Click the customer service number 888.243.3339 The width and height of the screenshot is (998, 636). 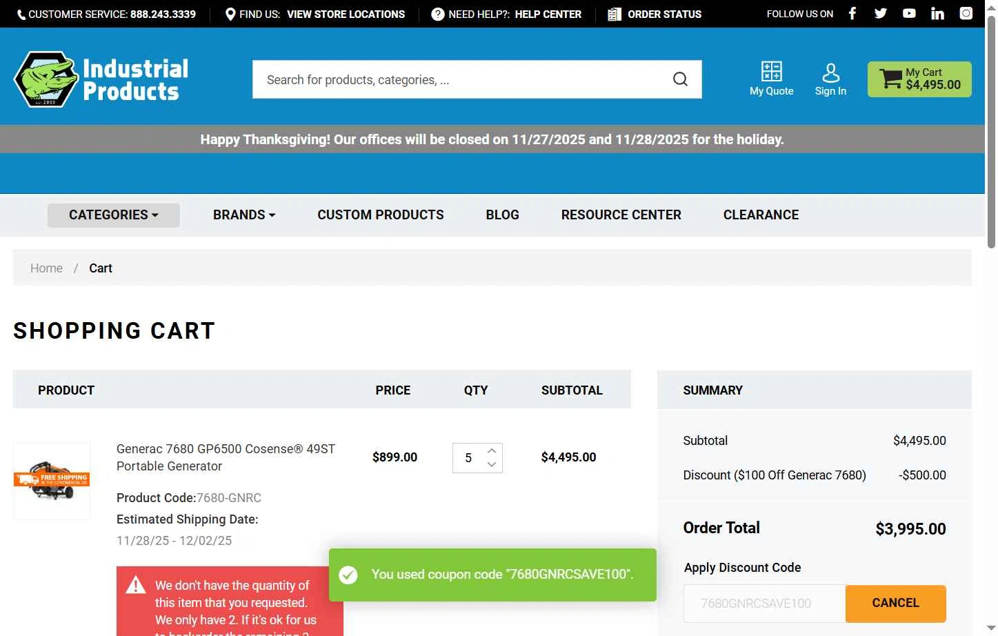163,14
